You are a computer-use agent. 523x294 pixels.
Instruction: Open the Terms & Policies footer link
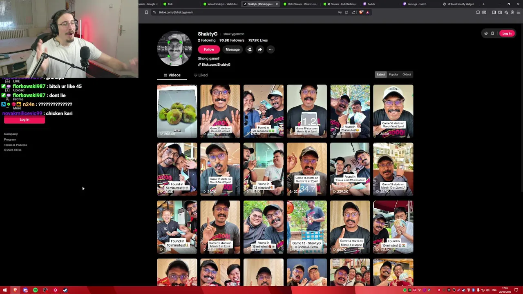(x=16, y=145)
